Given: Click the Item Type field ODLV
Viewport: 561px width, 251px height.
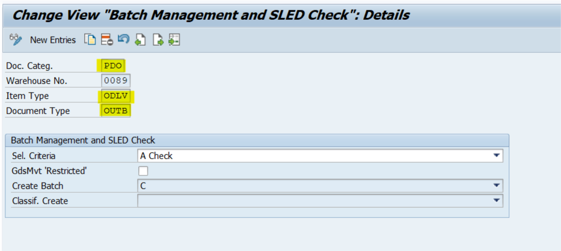Looking at the screenshot, I should click(x=115, y=96).
